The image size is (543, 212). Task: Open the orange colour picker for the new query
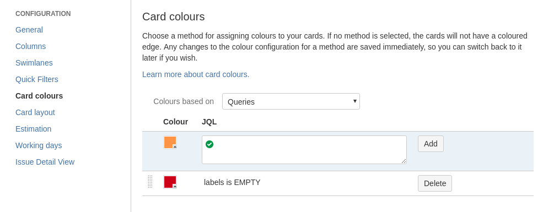point(170,143)
